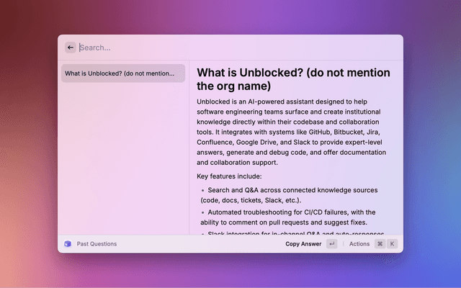Viewport: 461px width, 288px height.
Task: Click the 'Search and Q&A' bullet point
Action: (292, 190)
